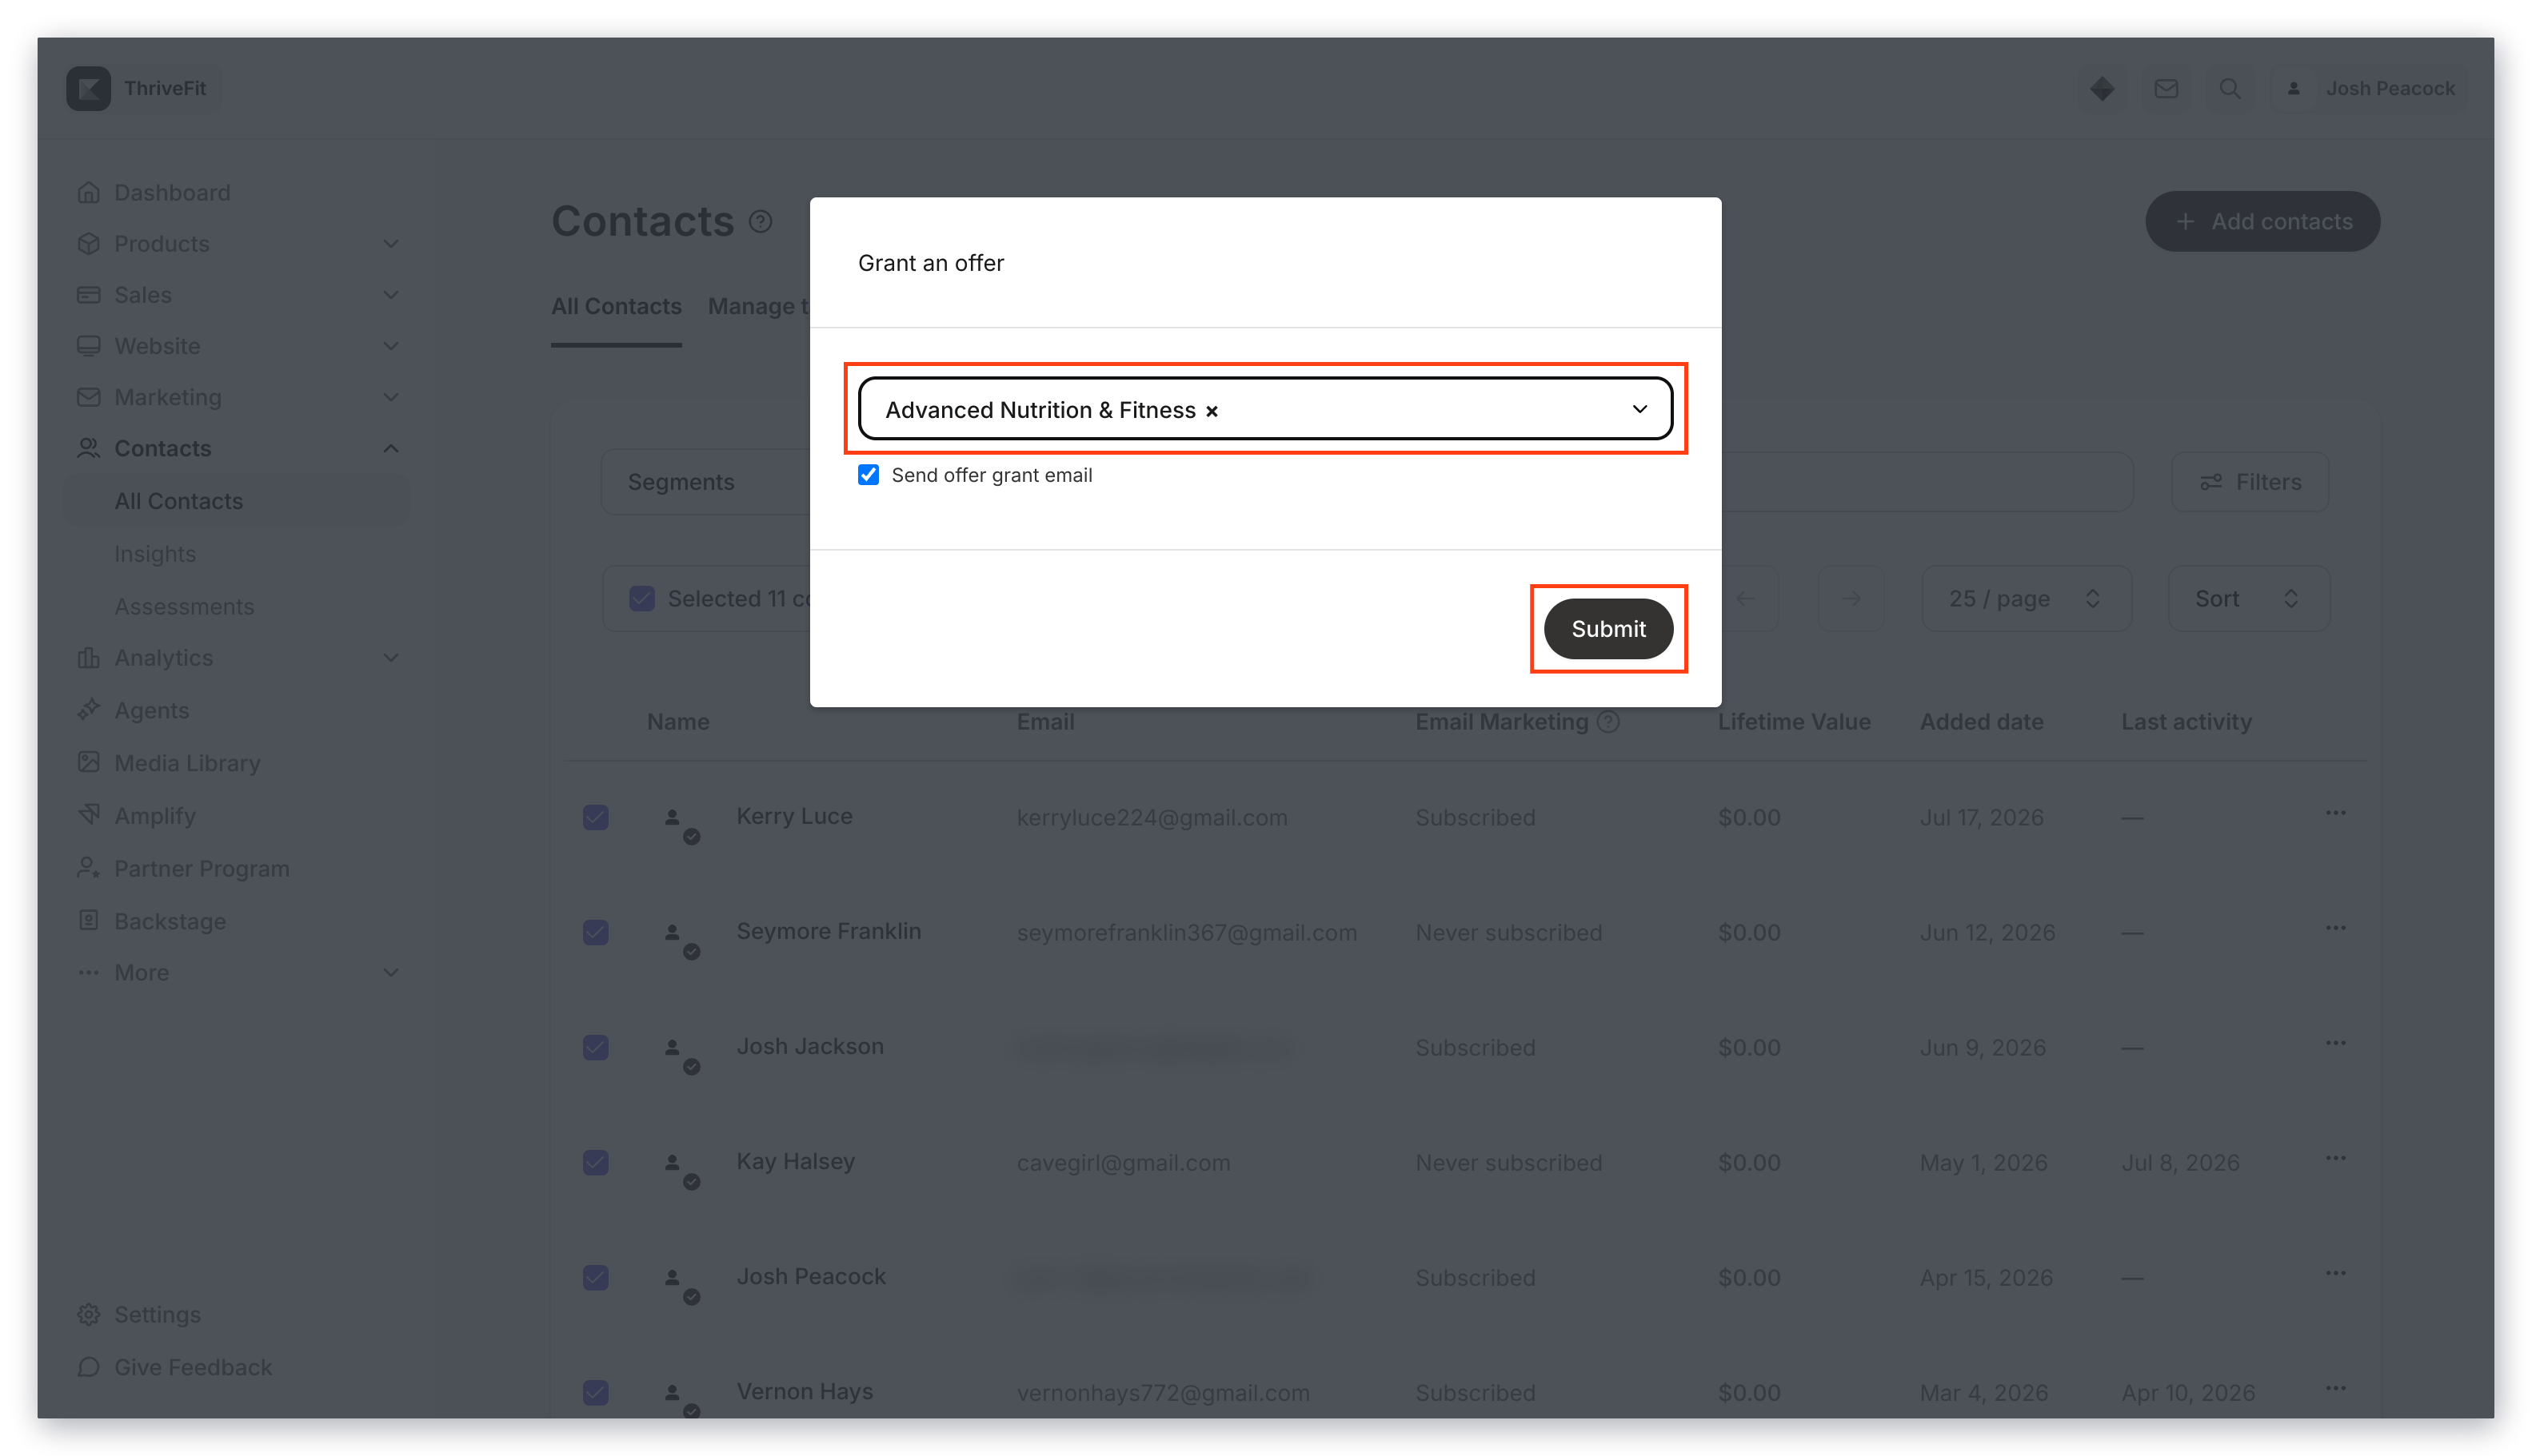Uncheck the Josh Peacock row checkbox
Image resolution: width=2532 pixels, height=1456 pixels.
[x=596, y=1277]
